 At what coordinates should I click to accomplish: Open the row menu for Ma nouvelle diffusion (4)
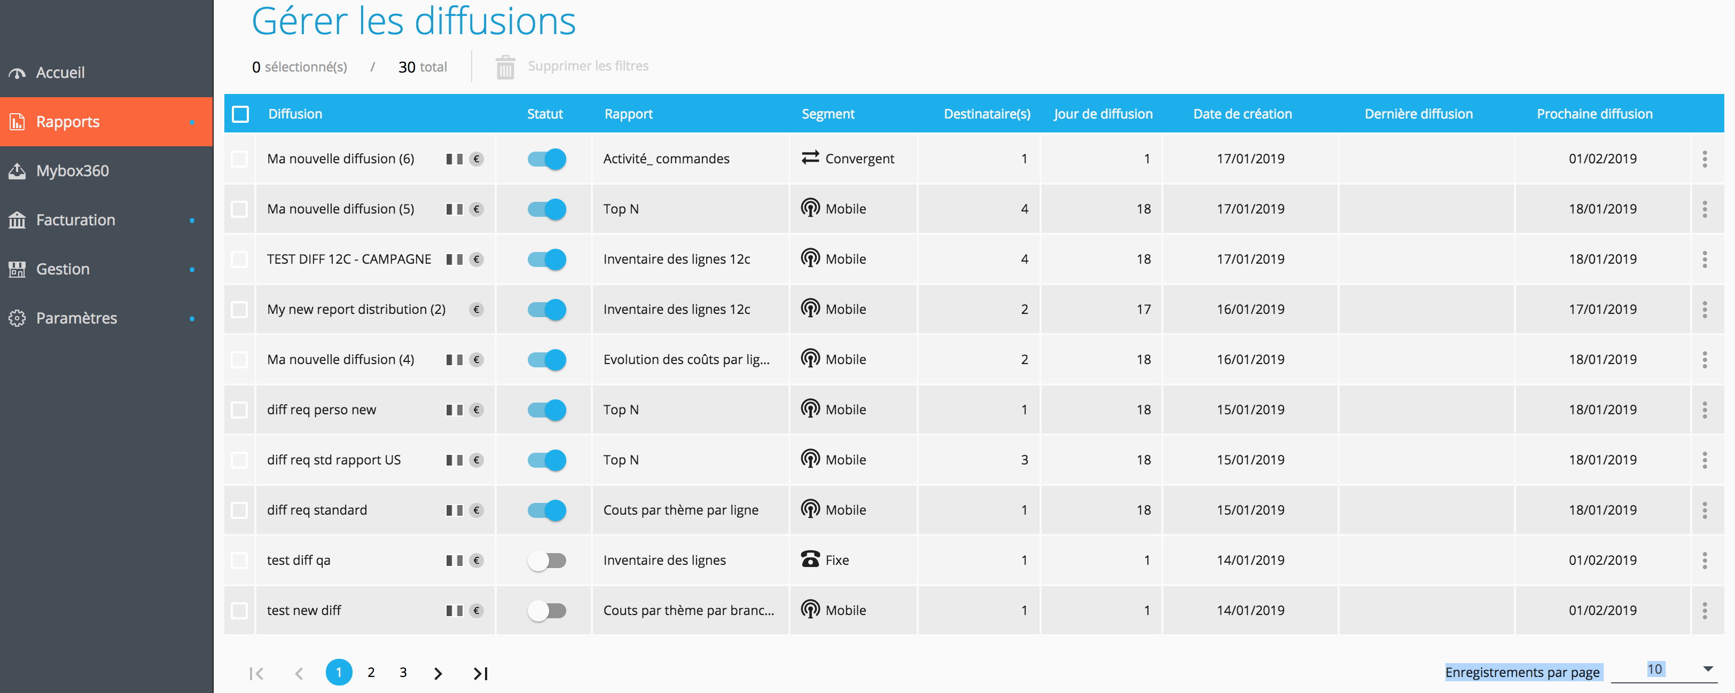[1705, 360]
